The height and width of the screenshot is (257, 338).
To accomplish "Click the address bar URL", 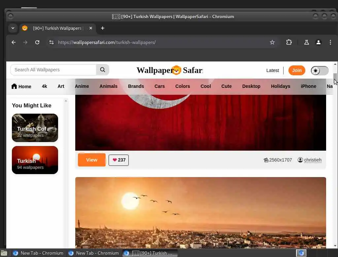I will (107, 42).
